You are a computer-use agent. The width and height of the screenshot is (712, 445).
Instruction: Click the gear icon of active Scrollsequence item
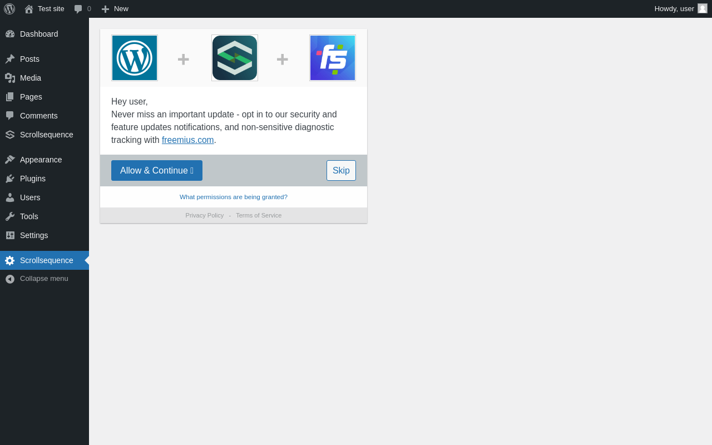[10, 260]
